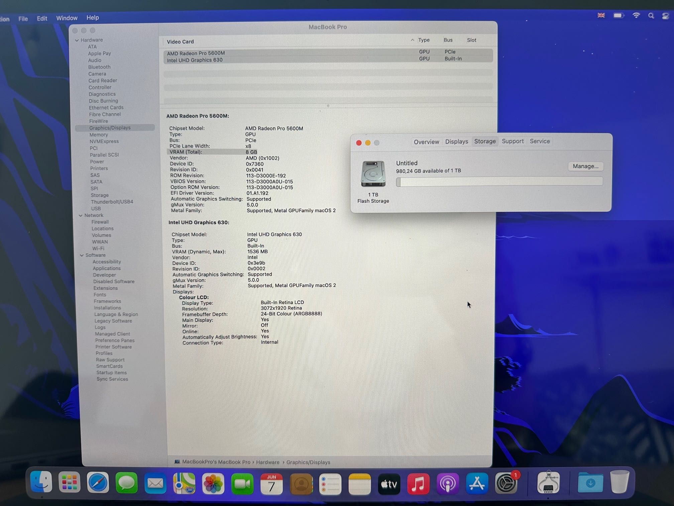Viewport: 674px width, 506px height.
Task: Open Spotlight search in the menu bar
Action: (651, 16)
